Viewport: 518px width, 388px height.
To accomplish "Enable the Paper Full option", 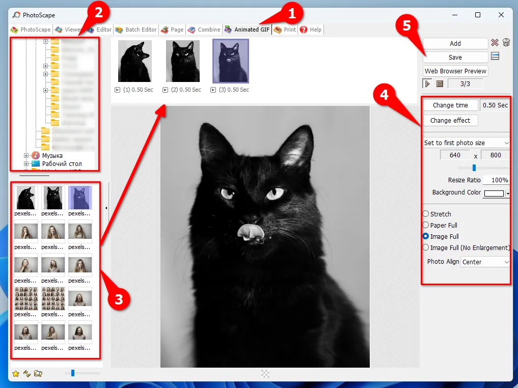I will pos(427,225).
